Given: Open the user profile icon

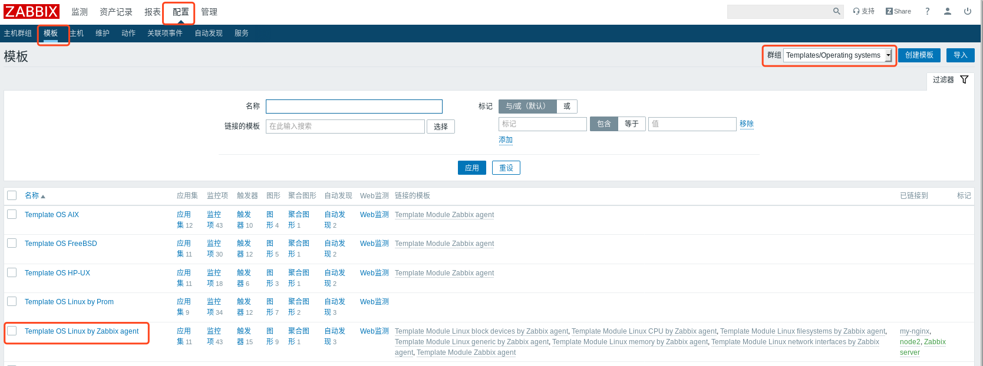Looking at the screenshot, I should [947, 11].
